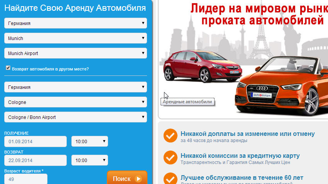
Task: Open the pickup country dropdown showing Германия
Action: click(x=76, y=23)
